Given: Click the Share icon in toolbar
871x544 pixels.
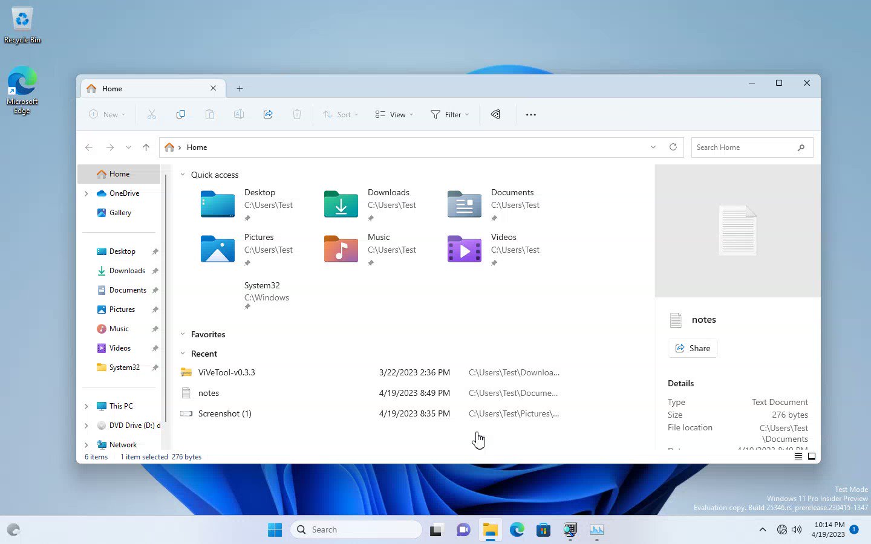Looking at the screenshot, I should coord(268,114).
